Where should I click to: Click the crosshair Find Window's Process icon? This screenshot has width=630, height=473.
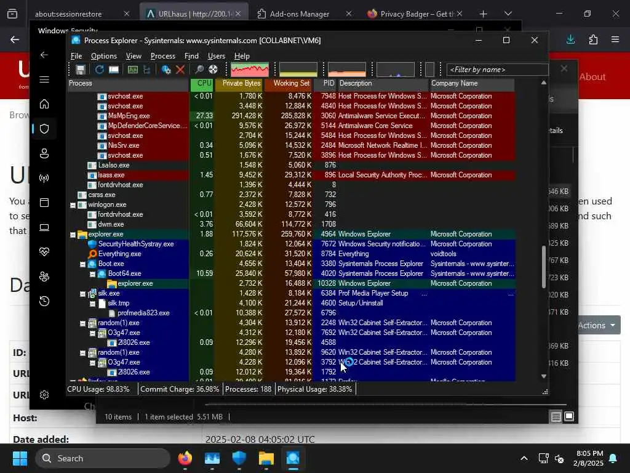coord(213,70)
